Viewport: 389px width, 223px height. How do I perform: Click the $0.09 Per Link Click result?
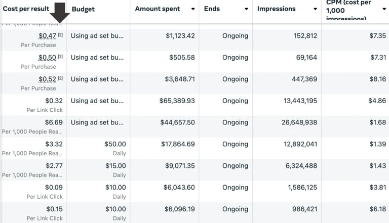pos(54,188)
